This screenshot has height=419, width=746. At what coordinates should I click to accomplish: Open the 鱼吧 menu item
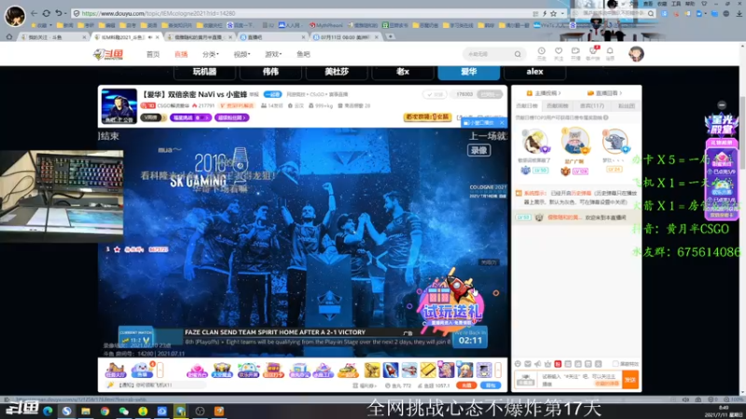pos(304,54)
